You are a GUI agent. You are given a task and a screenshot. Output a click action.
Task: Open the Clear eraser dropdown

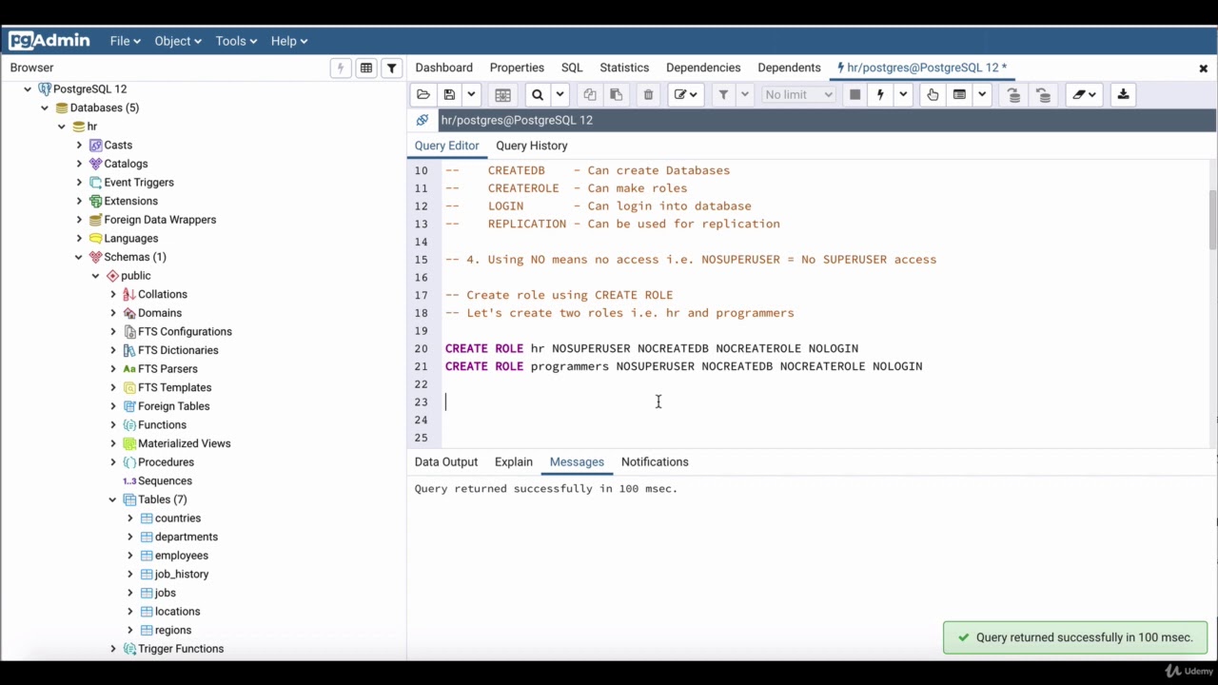[x=1084, y=94]
